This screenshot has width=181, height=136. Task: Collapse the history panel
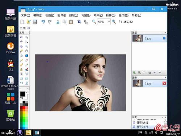pyautogui.click(x=163, y=118)
